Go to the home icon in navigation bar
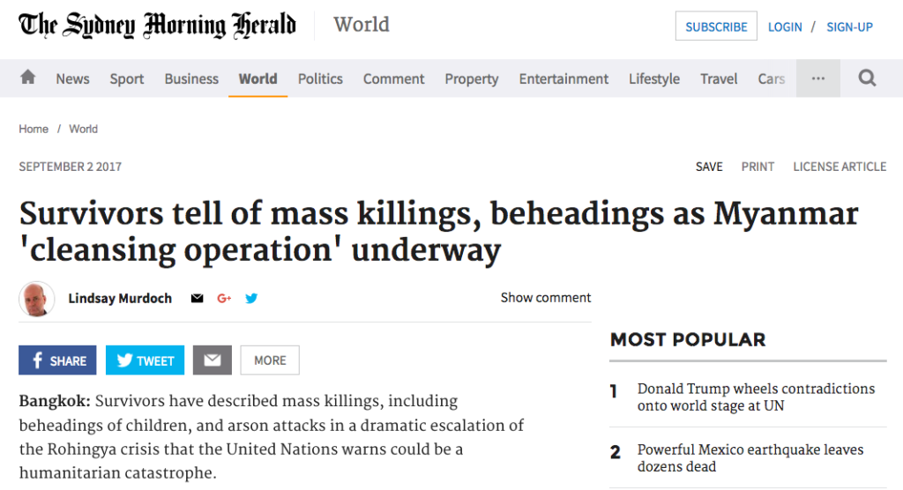Image resolution: width=903 pixels, height=490 pixels. click(27, 78)
